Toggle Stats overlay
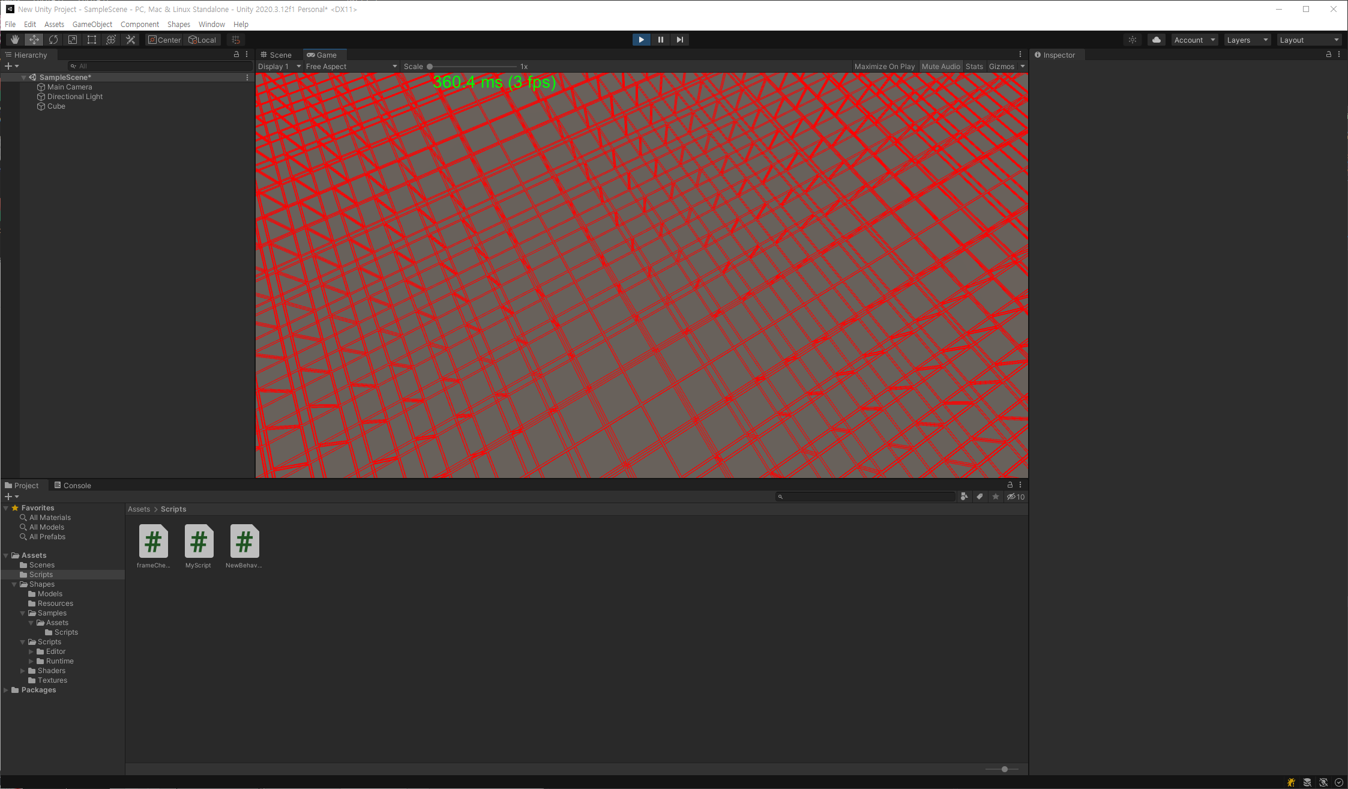1348x789 pixels. 974,67
